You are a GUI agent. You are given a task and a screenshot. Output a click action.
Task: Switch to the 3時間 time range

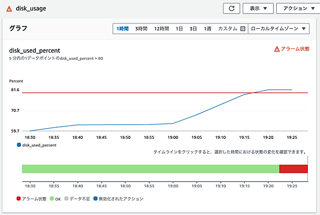coord(141,29)
